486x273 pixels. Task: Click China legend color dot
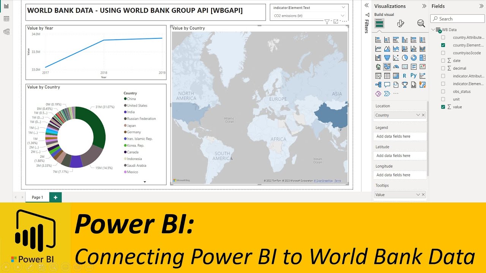tap(125, 99)
